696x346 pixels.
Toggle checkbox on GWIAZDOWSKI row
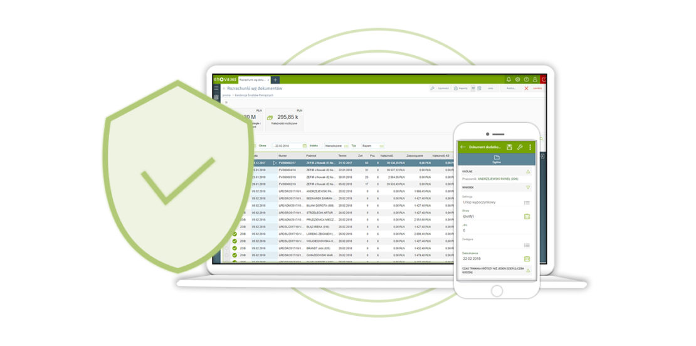coord(226,256)
